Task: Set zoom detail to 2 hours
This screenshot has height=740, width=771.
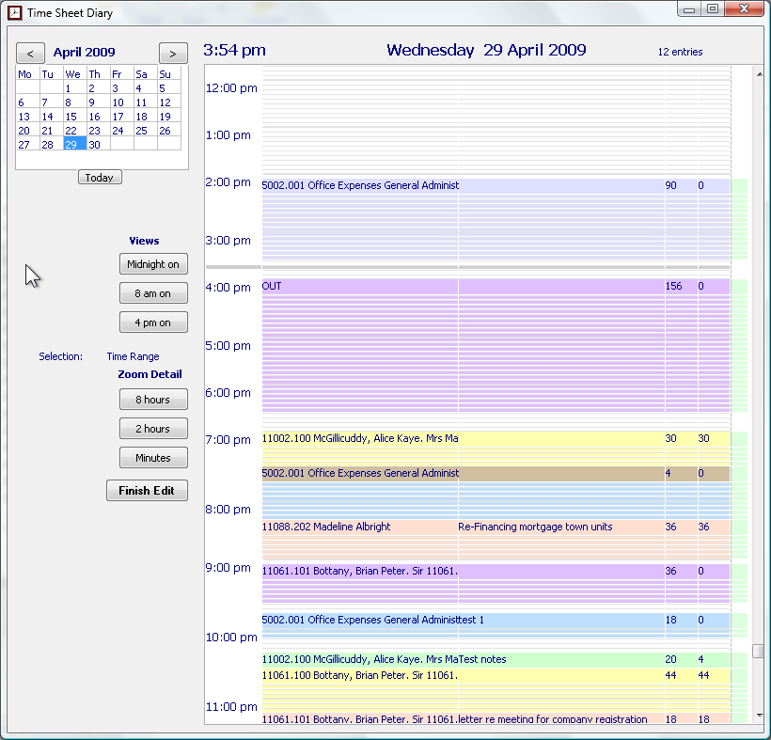Action: click(x=153, y=429)
